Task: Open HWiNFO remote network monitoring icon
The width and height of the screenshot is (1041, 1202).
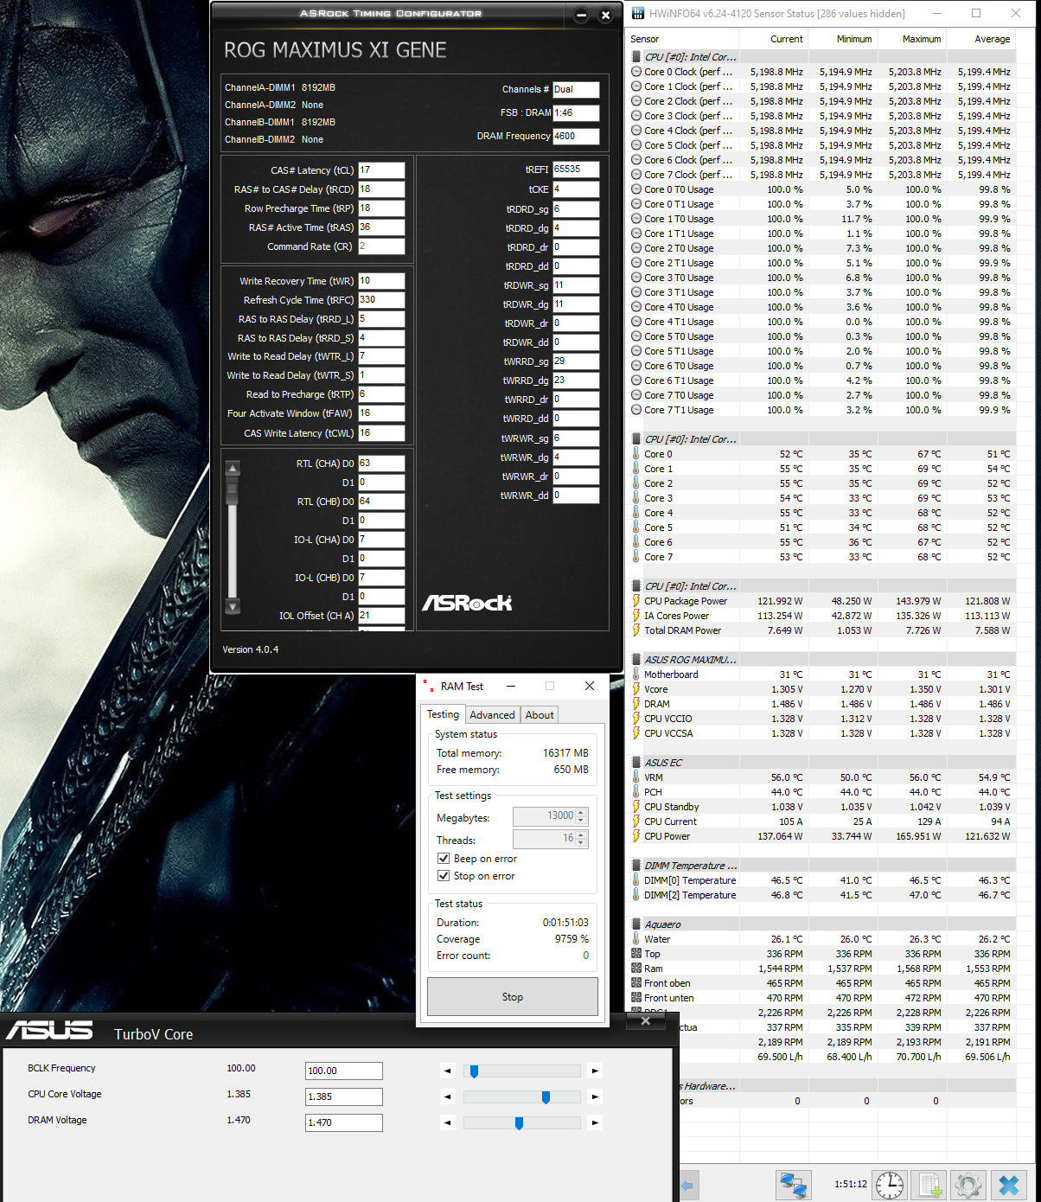Action: (794, 1184)
